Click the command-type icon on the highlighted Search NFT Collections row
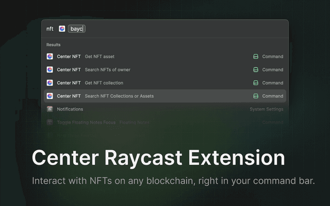 tap(255, 96)
